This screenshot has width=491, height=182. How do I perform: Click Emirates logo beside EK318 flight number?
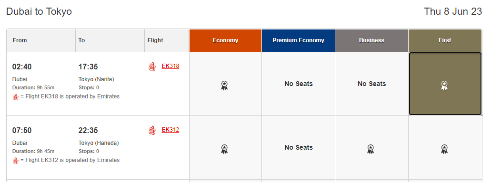point(152,67)
